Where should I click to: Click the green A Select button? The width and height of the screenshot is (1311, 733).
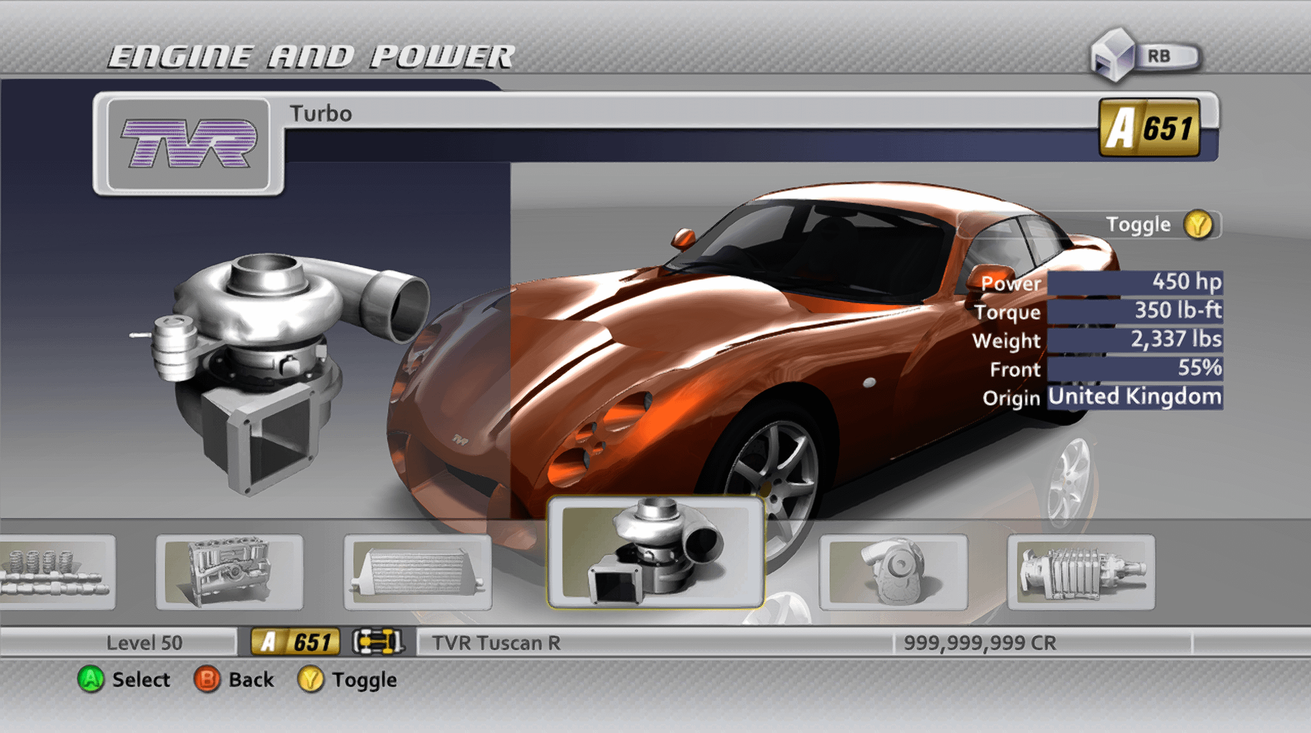[x=90, y=680]
